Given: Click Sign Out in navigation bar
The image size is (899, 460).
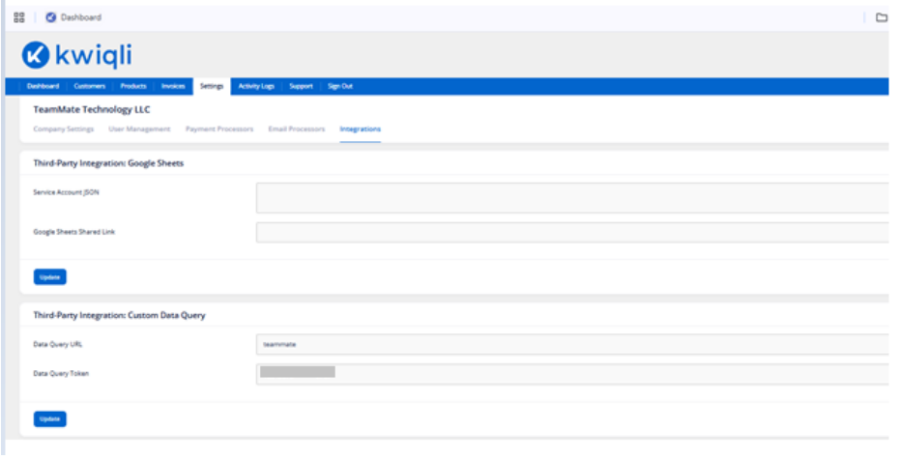Looking at the screenshot, I should (x=340, y=87).
